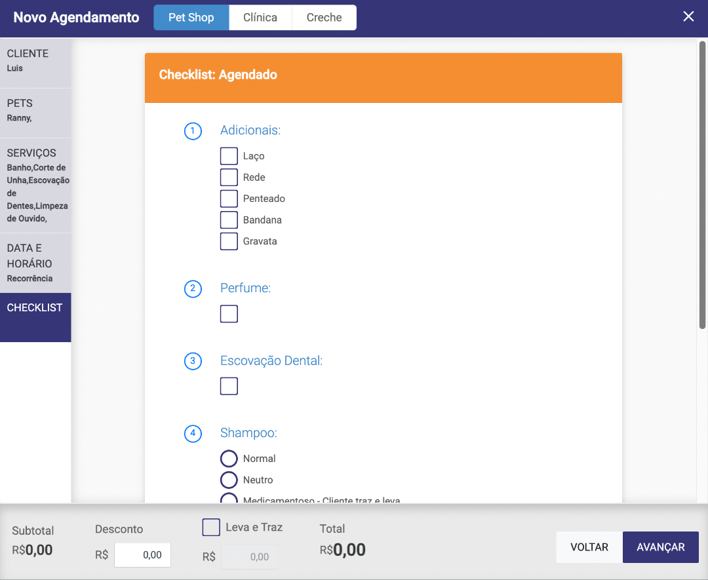The height and width of the screenshot is (580, 708).
Task: Choose Normal shampoo radio button
Action: [x=229, y=459]
